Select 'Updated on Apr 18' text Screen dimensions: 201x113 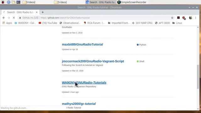[70, 50]
